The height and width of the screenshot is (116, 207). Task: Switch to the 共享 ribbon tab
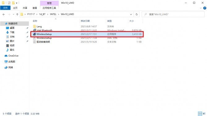pos(25,8)
